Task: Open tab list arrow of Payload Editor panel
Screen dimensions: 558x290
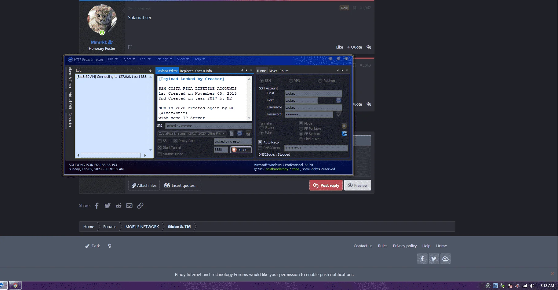Action: [251, 70]
